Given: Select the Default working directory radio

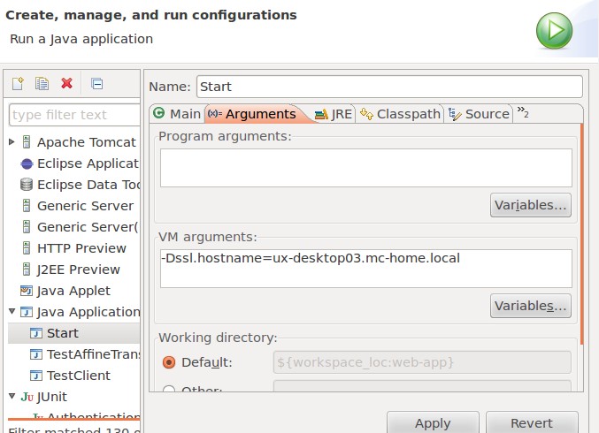Looking at the screenshot, I should point(169,362).
